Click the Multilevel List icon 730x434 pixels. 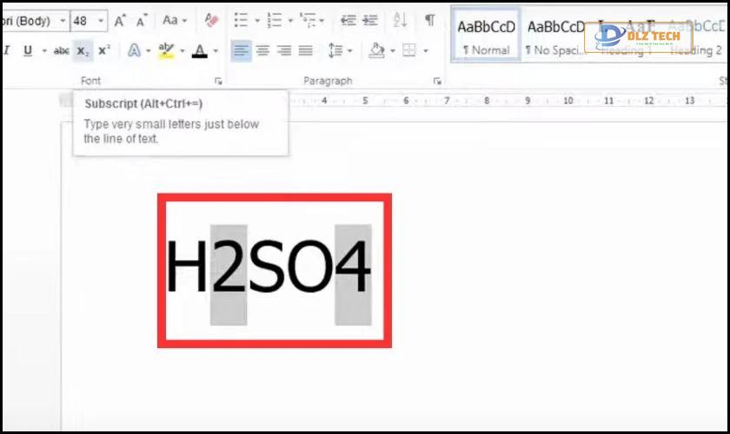(x=308, y=21)
